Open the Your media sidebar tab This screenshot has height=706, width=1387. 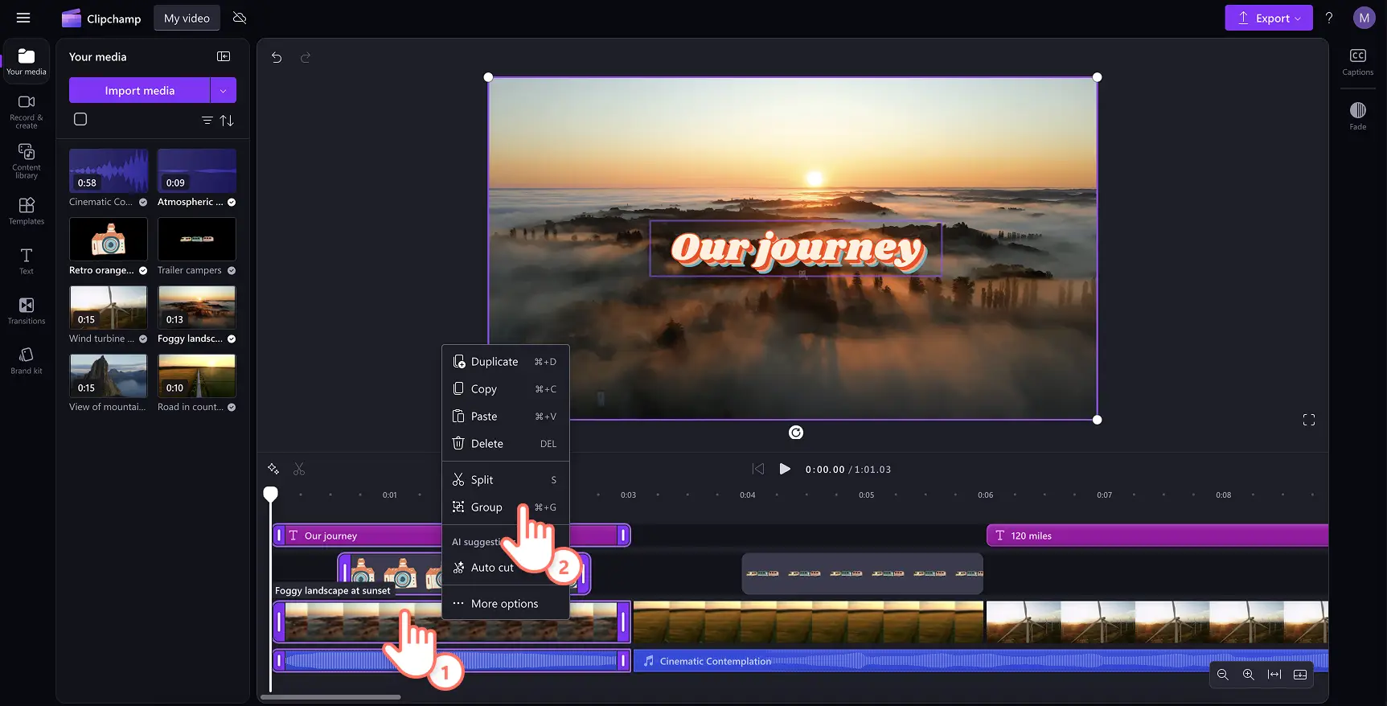pyautogui.click(x=27, y=61)
